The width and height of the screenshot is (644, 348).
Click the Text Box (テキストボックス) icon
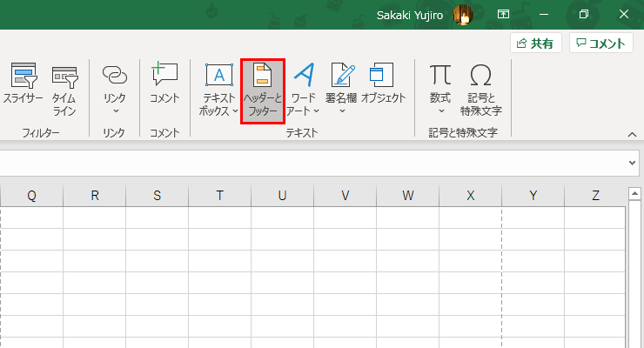click(x=218, y=77)
